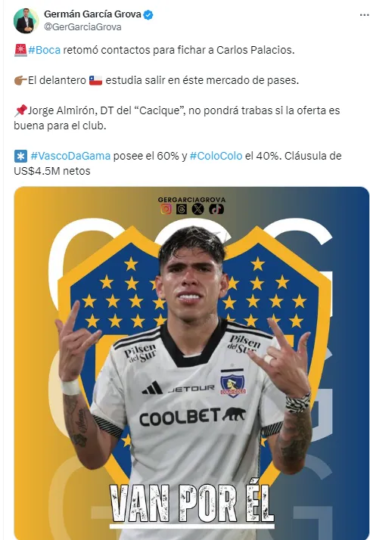Open the #Boca hashtag
Viewport: 370px width, 540px height.
tap(45, 50)
